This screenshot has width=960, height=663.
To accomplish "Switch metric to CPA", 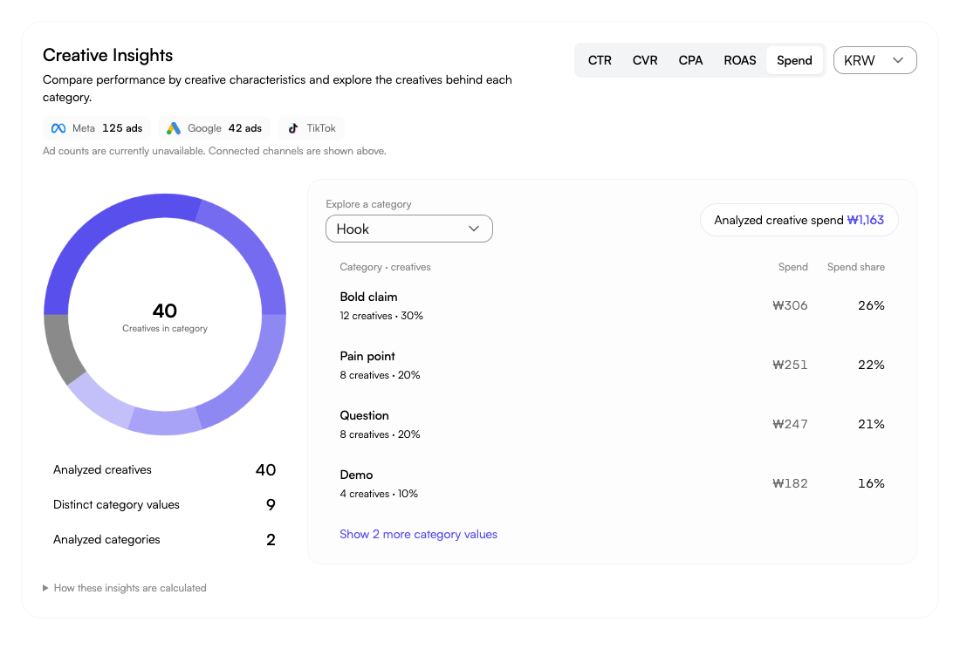I will 690,60.
